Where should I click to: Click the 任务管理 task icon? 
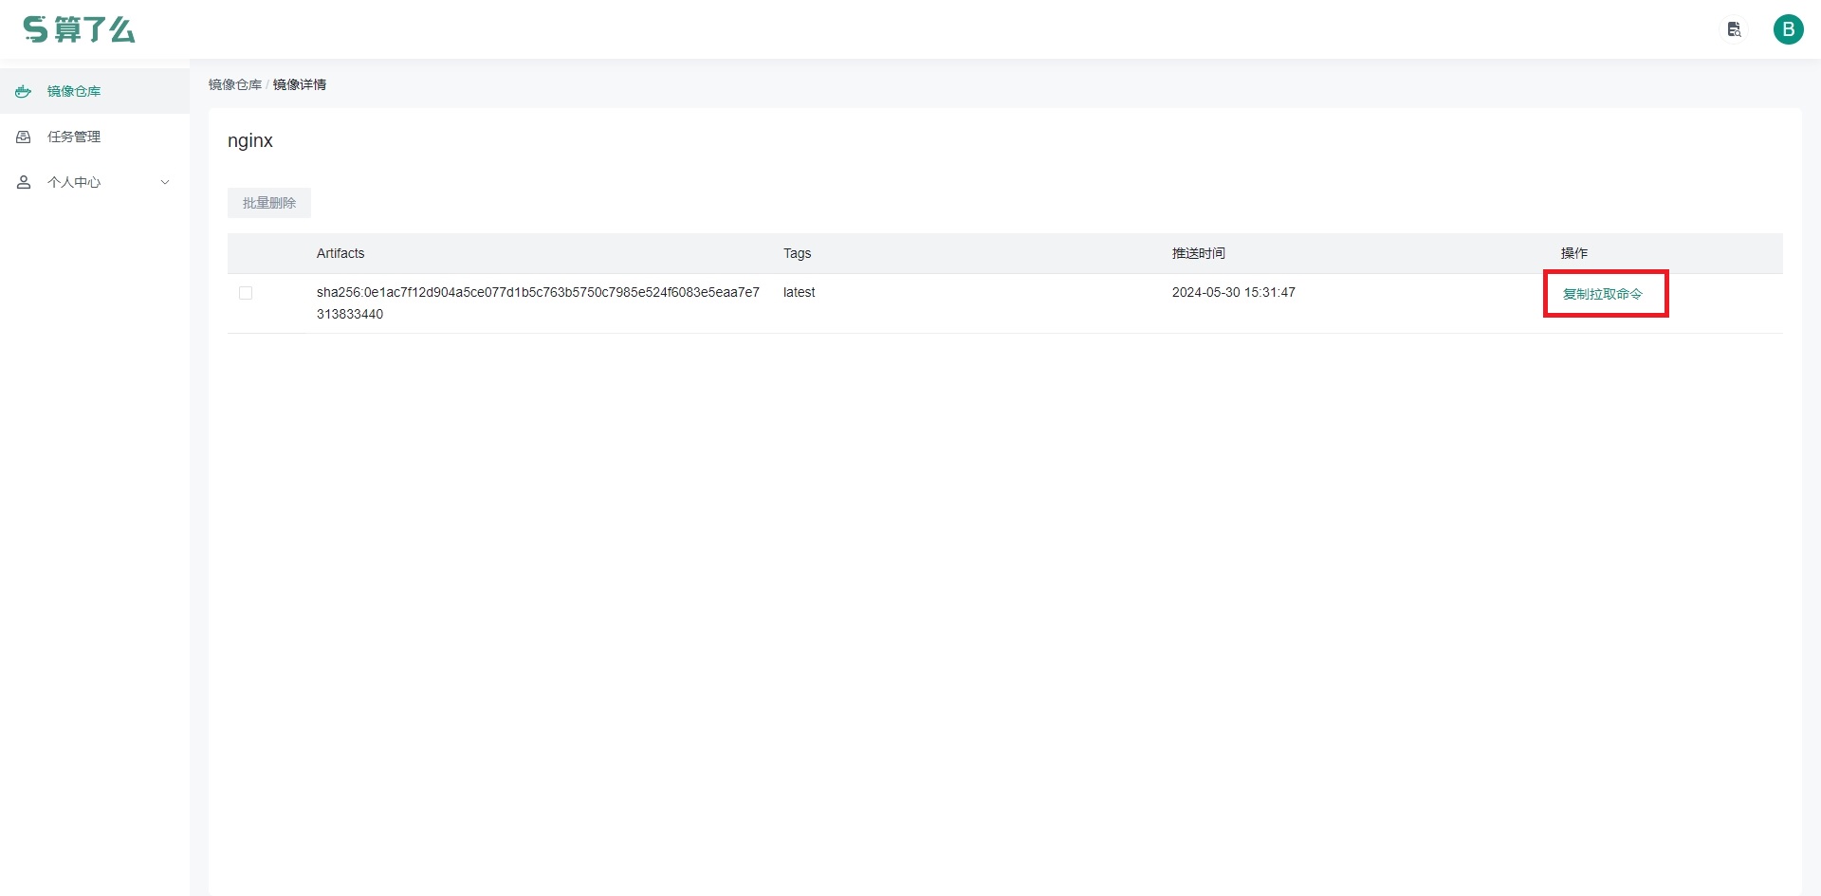point(24,137)
